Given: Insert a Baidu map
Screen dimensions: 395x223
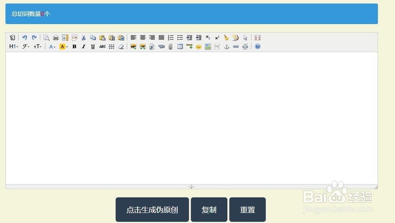Looking at the screenshot, I should pyautogui.click(x=208, y=46).
